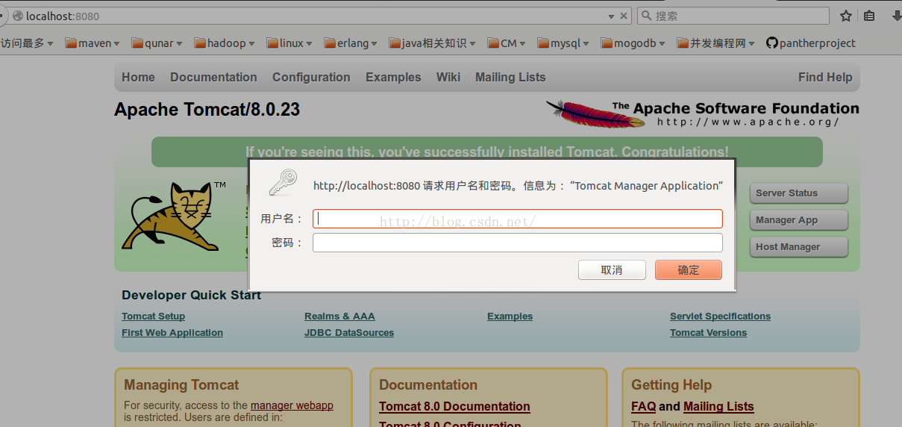Open the Tomcat Versions link
This screenshot has width=902, height=427.
click(708, 333)
